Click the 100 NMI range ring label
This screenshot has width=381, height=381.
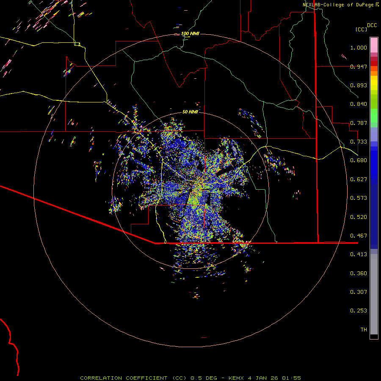[x=190, y=33]
